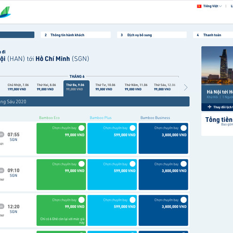Select Bamboo Eco radio for 12:20 flight
This screenshot has height=233, width=233.
pyautogui.click(x=81, y=200)
